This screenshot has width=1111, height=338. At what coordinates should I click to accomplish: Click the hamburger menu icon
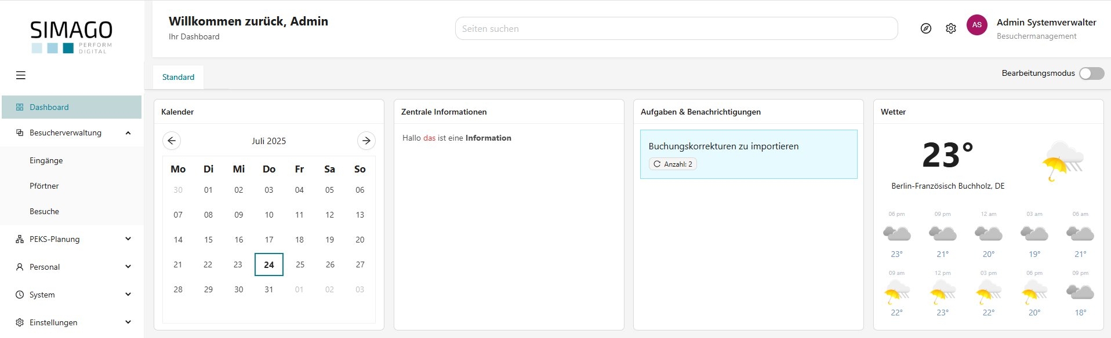(21, 75)
